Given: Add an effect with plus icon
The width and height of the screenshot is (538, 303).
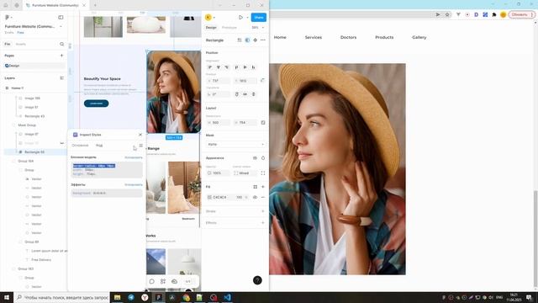Looking at the screenshot, I should click(263, 222).
